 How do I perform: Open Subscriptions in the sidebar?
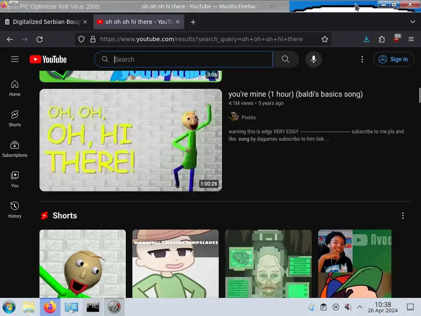click(x=15, y=149)
